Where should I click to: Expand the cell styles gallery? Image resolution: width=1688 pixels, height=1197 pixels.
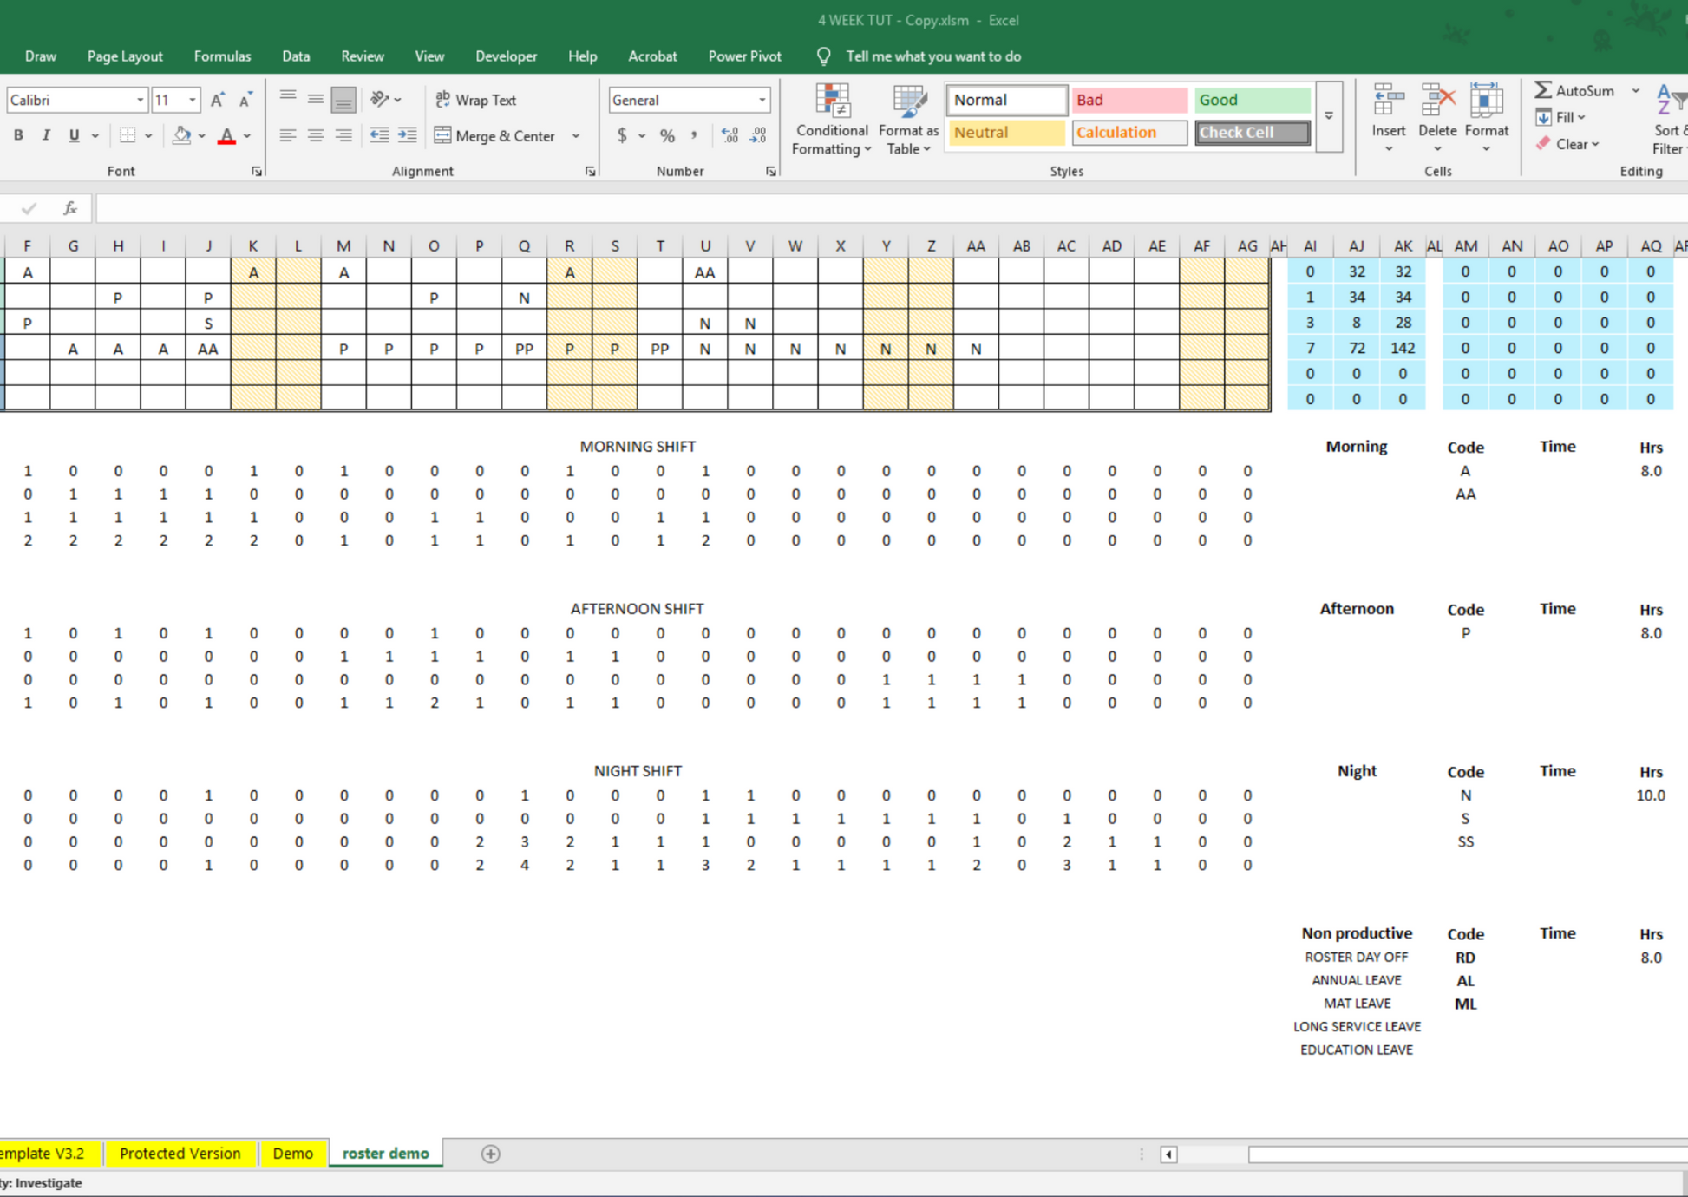pos(1328,116)
